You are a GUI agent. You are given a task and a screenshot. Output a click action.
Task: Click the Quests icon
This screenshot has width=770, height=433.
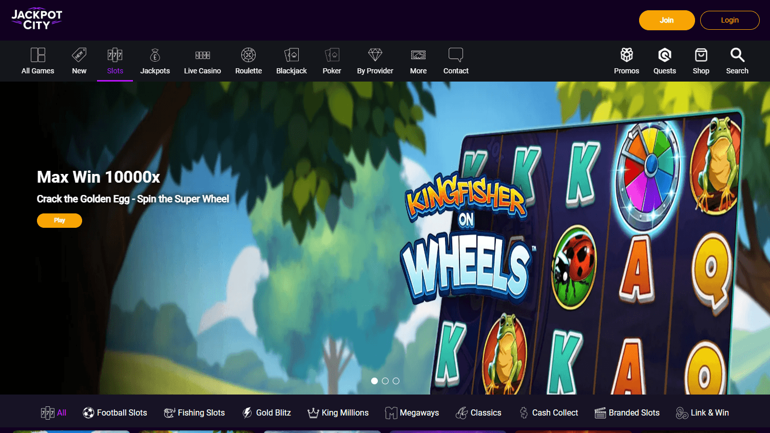click(665, 55)
